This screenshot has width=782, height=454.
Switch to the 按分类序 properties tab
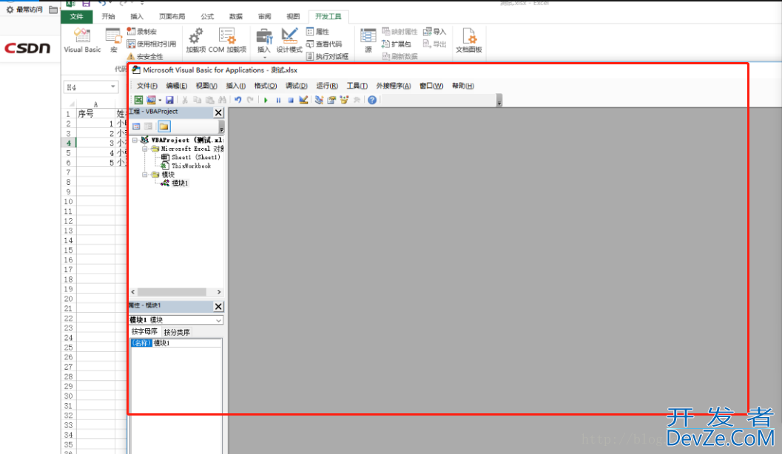[176, 332]
